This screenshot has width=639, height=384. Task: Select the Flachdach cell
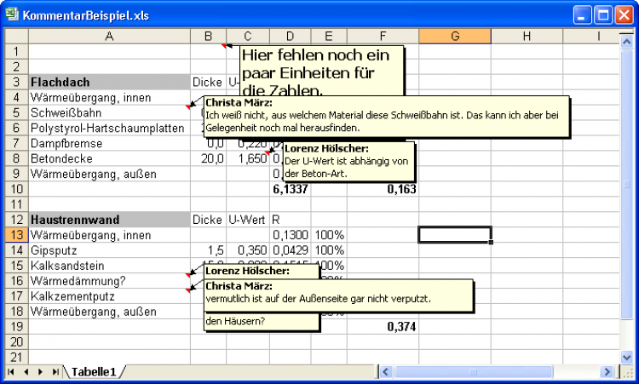(x=109, y=83)
